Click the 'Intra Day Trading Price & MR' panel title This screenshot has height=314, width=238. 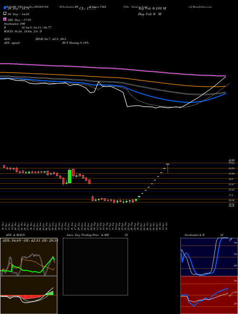coord(88,235)
